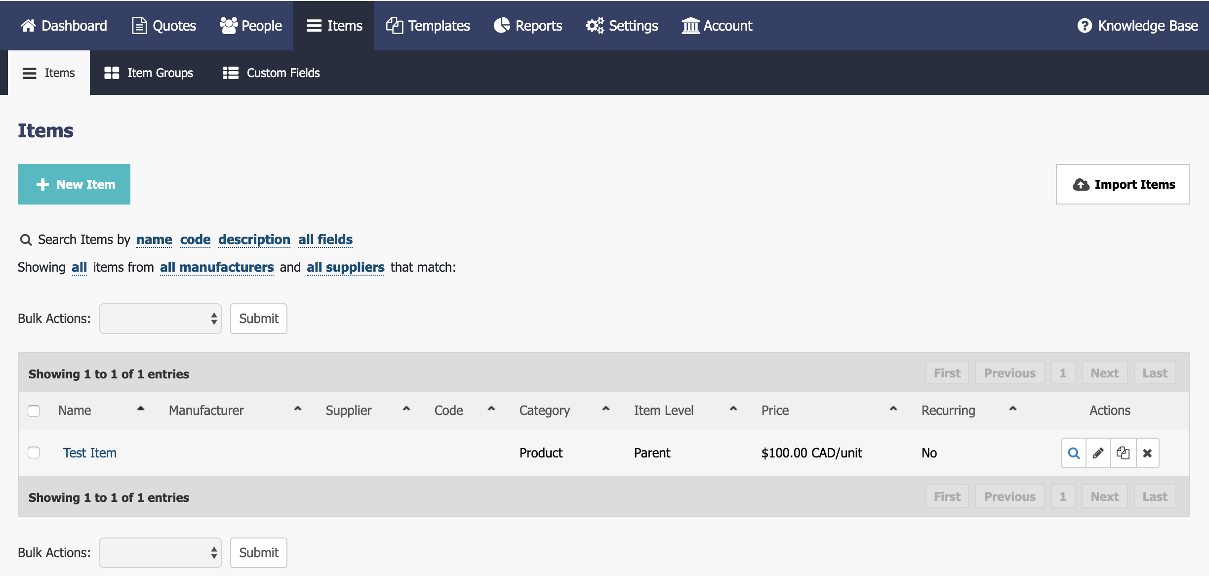
Task: Click the $100.00 CAD/unit price cell
Action: [x=812, y=453]
